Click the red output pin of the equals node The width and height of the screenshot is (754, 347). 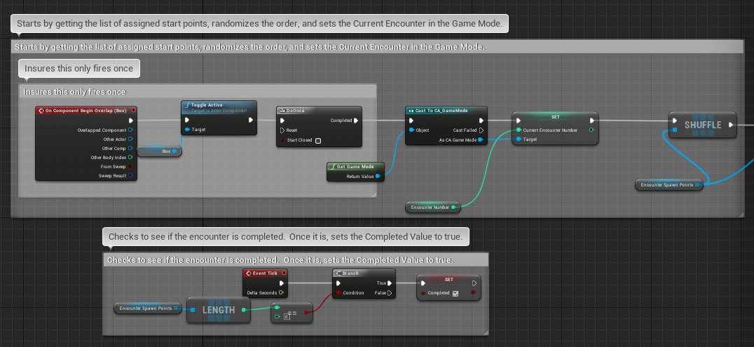point(306,312)
